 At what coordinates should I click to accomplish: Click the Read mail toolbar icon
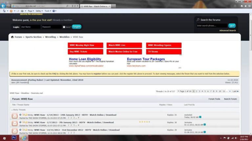[x=18, y=11]
